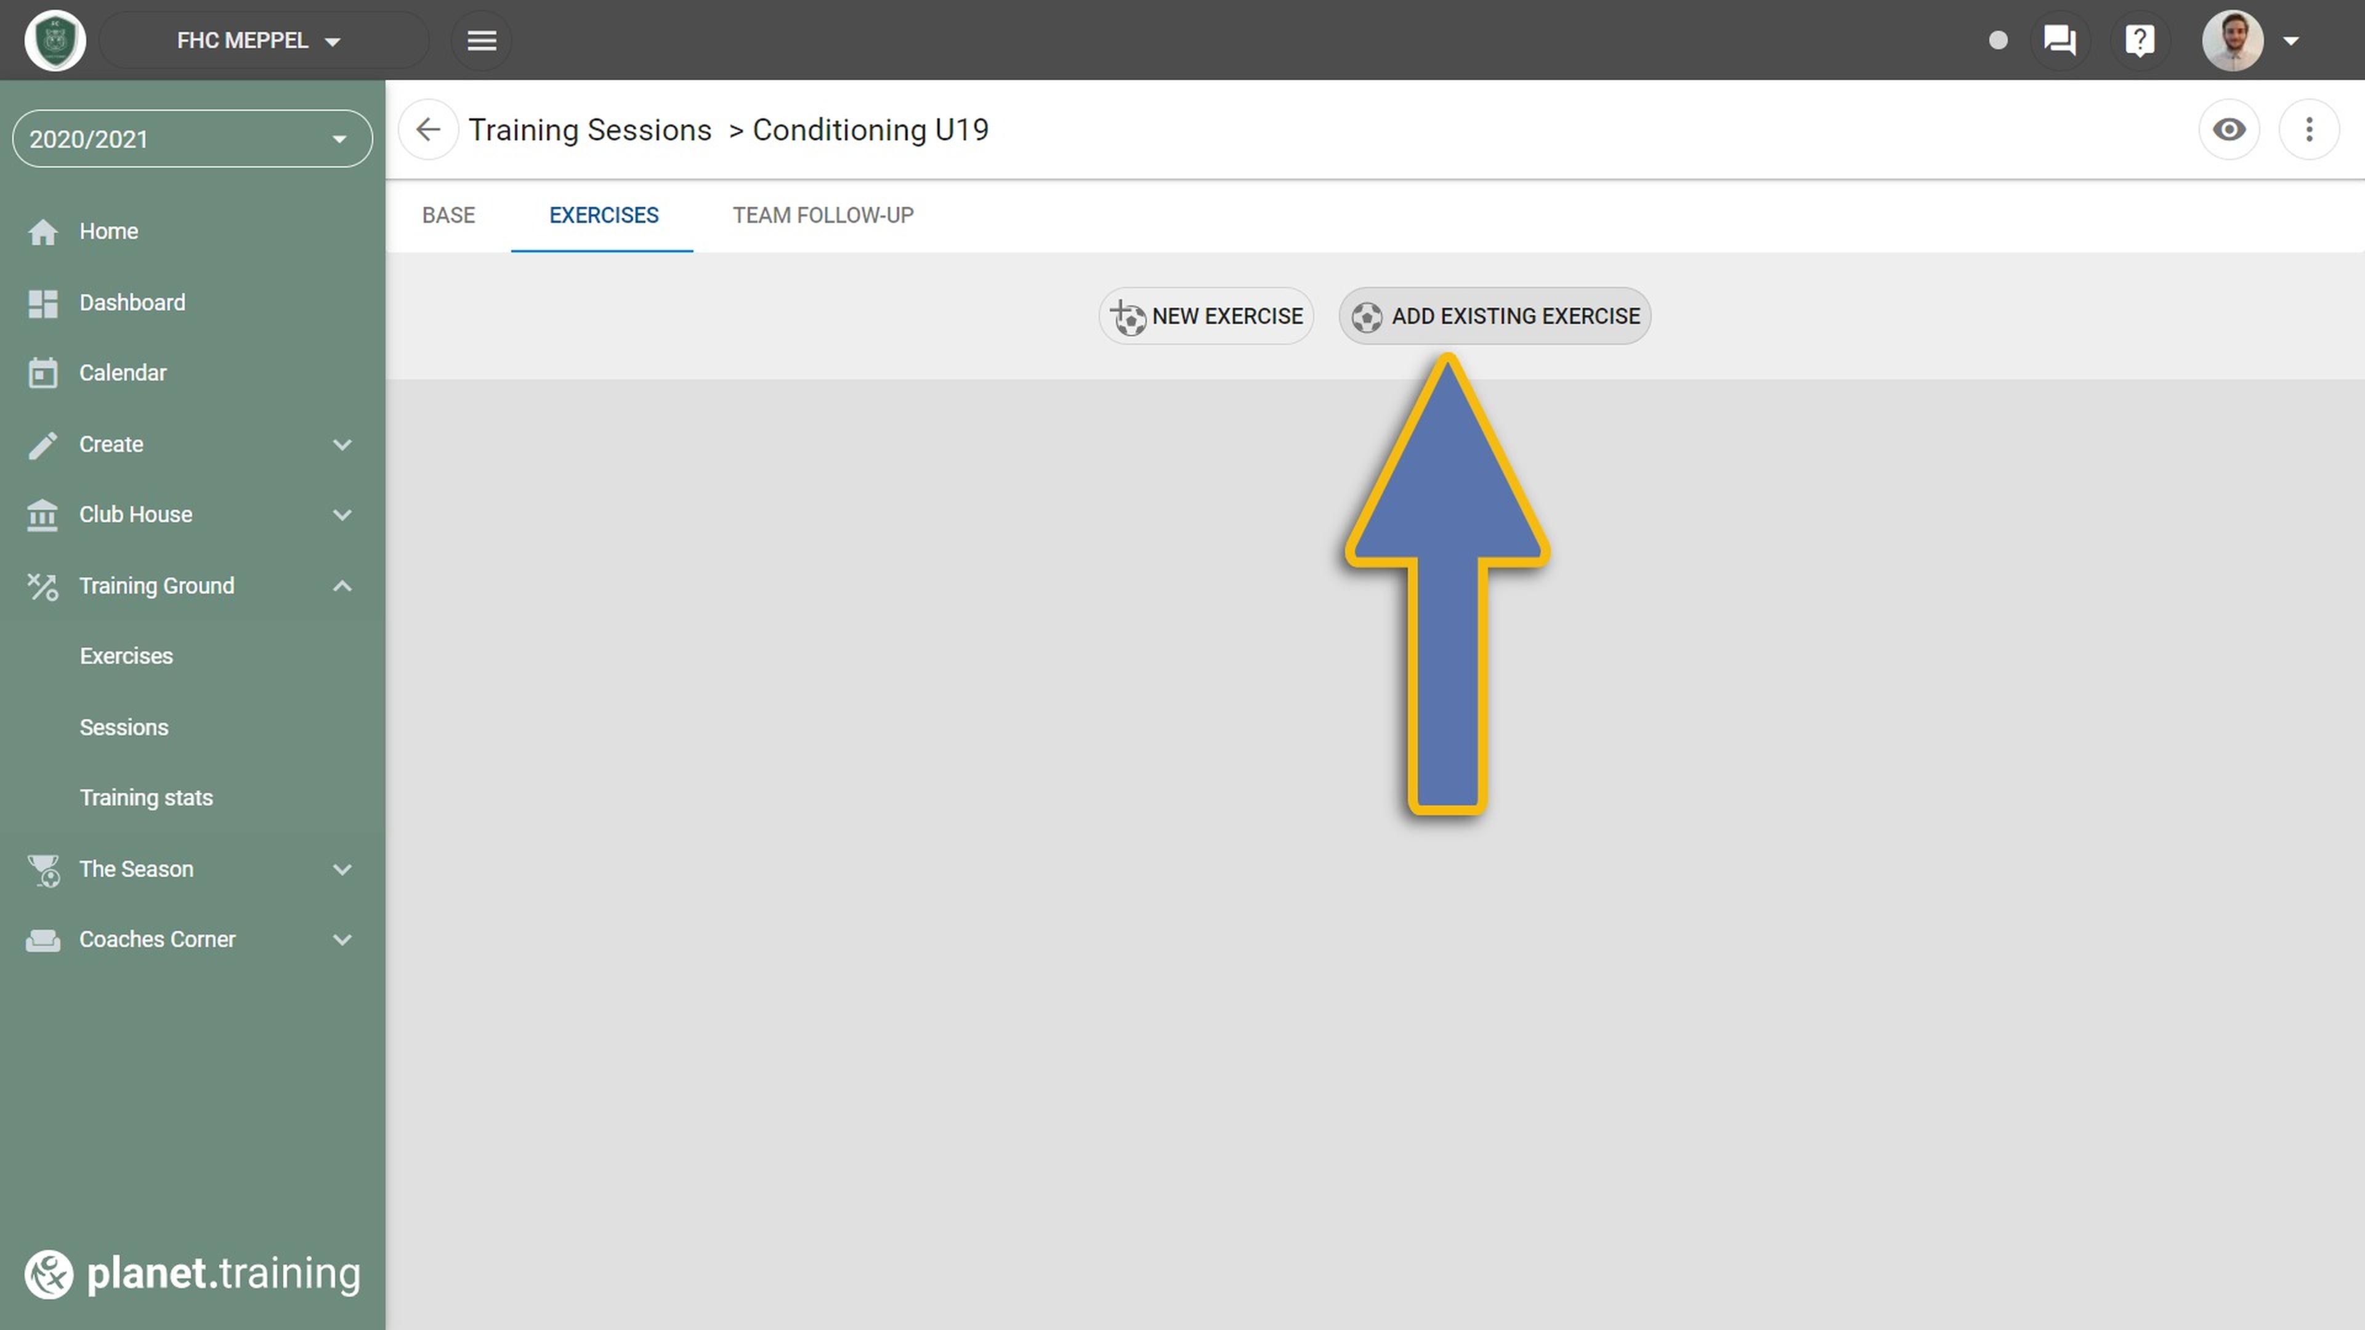The height and width of the screenshot is (1330, 2365).
Task: Open the three-dot more options menu
Action: (2309, 129)
